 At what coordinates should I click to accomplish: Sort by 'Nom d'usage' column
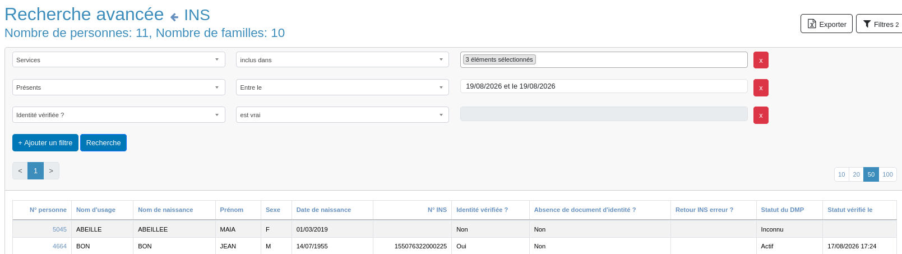[96, 210]
